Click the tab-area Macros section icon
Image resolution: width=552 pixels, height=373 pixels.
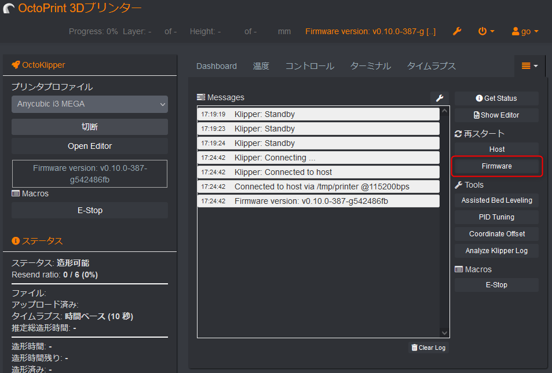[x=459, y=269]
